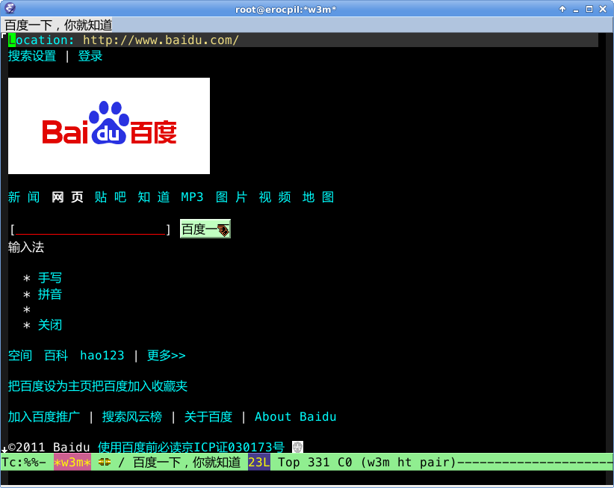Open 京ICP证030173号 link
The height and width of the screenshot is (488, 614).
pyautogui.click(x=233, y=447)
